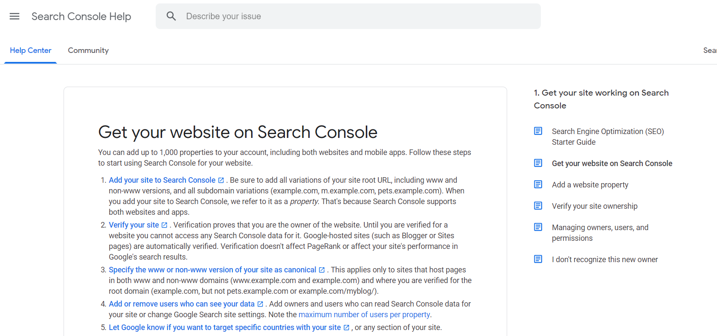This screenshot has width=717, height=336.
Task: Open the Search Console Help title link
Action: coord(81,16)
